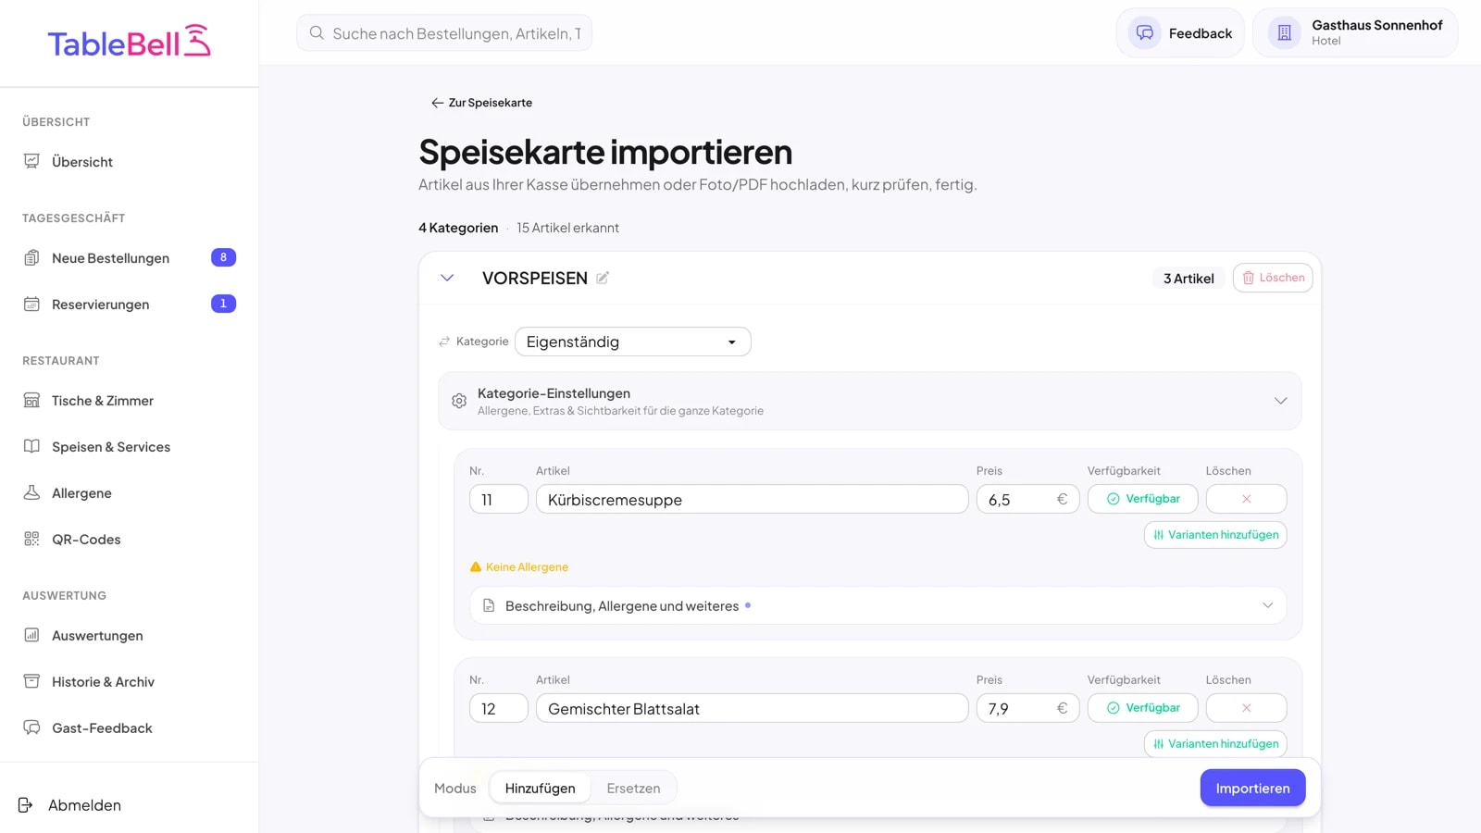Click the QR-Codes icon
Viewport: 1481px width, 833px height.
click(x=31, y=539)
